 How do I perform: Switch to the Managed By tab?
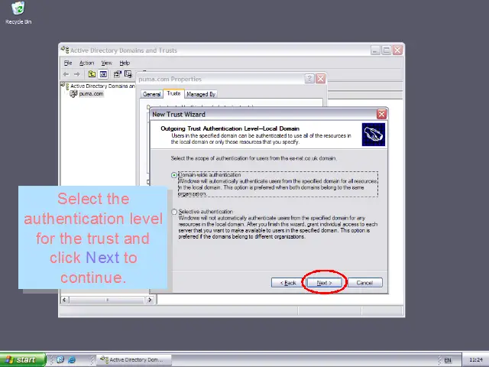[x=201, y=94]
